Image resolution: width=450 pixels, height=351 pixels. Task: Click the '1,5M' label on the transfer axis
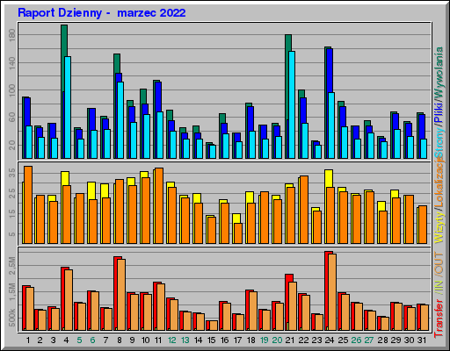click(12, 291)
